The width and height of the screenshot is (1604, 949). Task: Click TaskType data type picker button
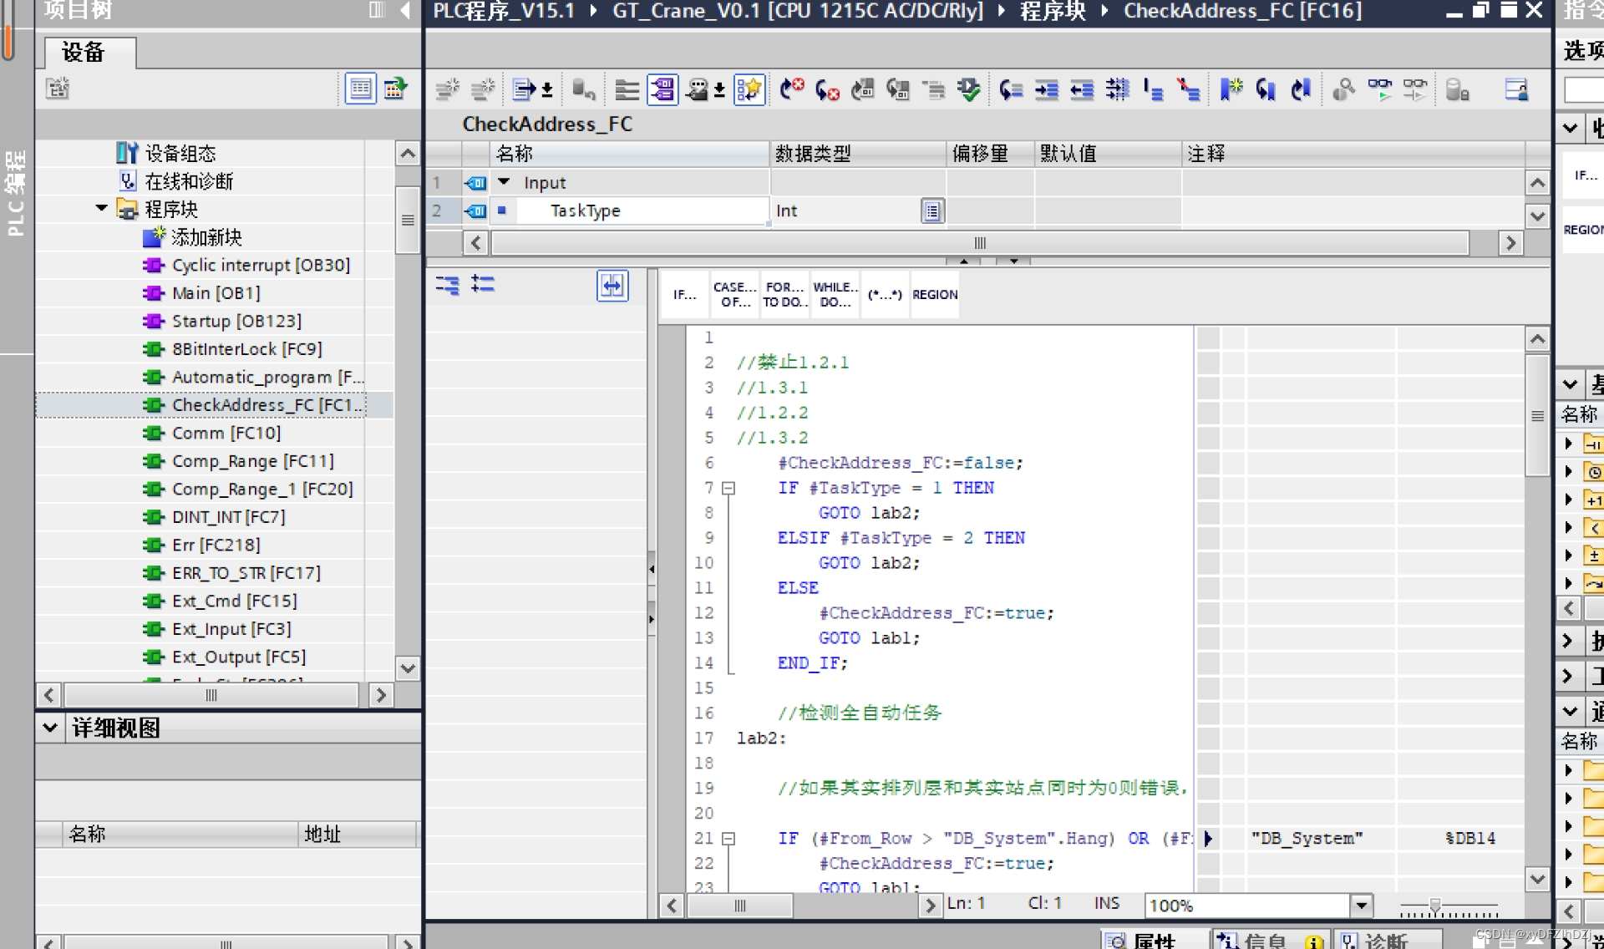tap(931, 211)
